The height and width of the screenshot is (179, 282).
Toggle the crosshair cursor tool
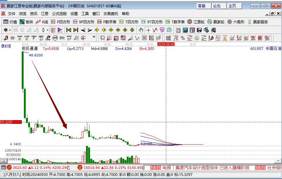[x=148, y=30]
